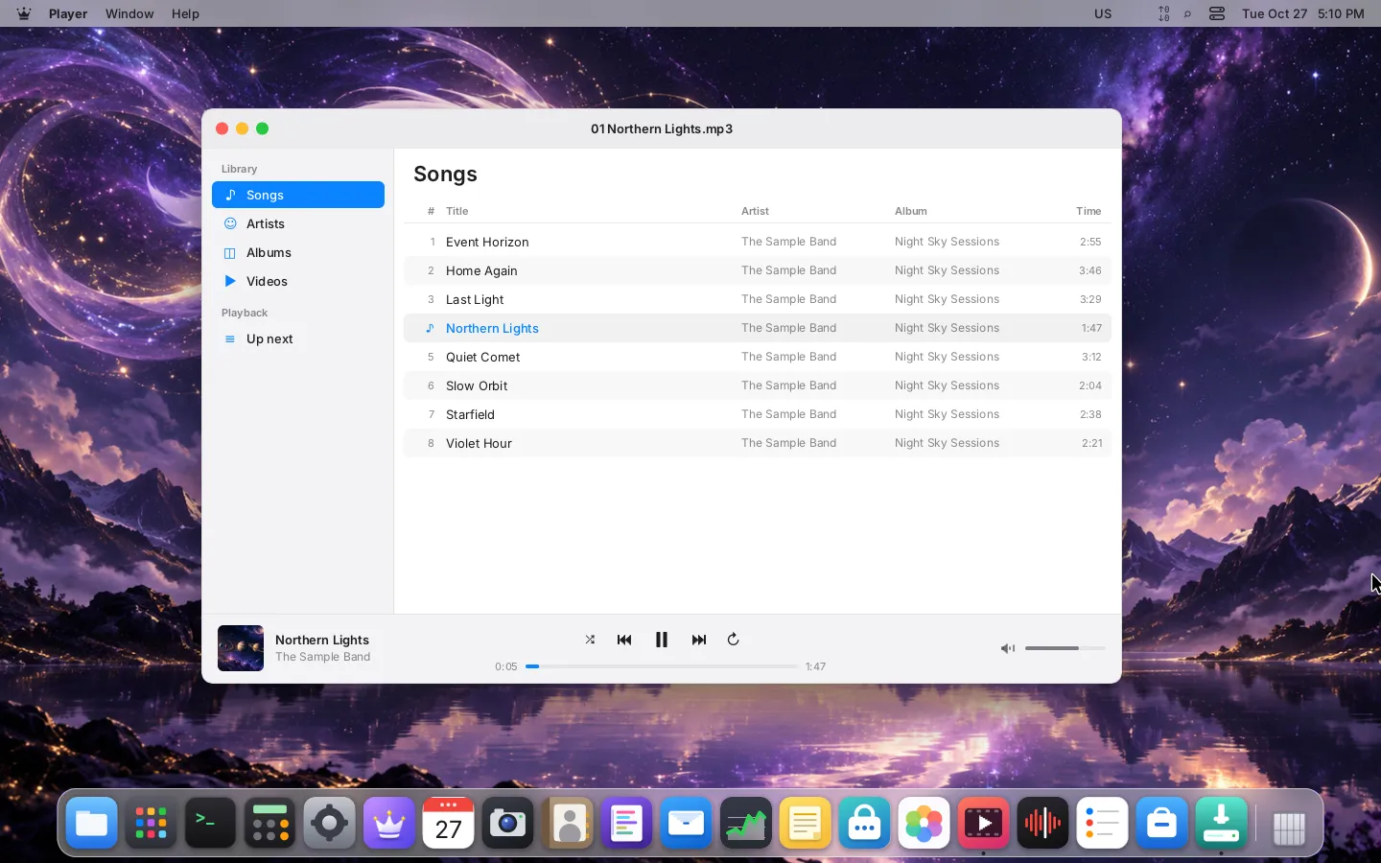Select the Starfield song row
The width and height of the screenshot is (1381, 863).
click(758, 414)
